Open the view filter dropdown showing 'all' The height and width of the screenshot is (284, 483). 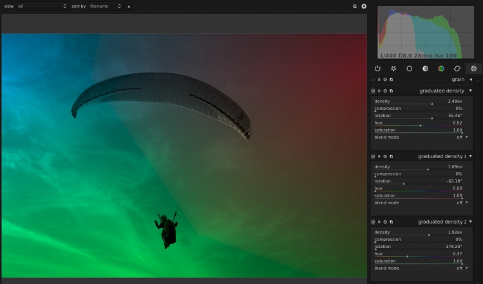(x=42, y=6)
